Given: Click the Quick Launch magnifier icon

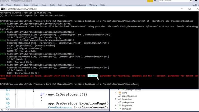Looking at the screenshot, I should pos(191,1).
